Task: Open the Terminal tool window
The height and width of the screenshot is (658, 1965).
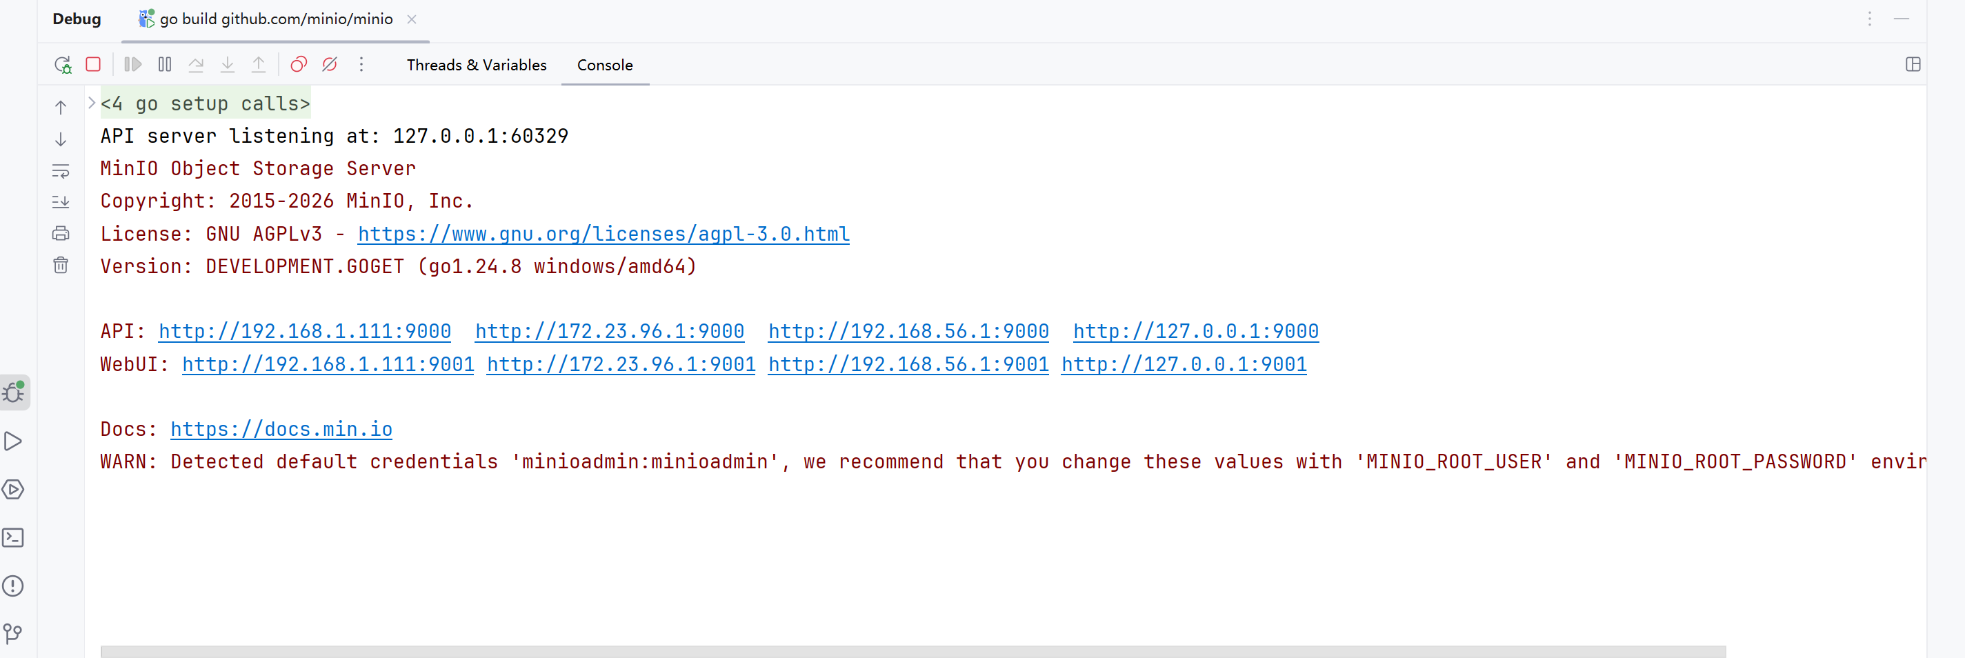Action: 14,537
